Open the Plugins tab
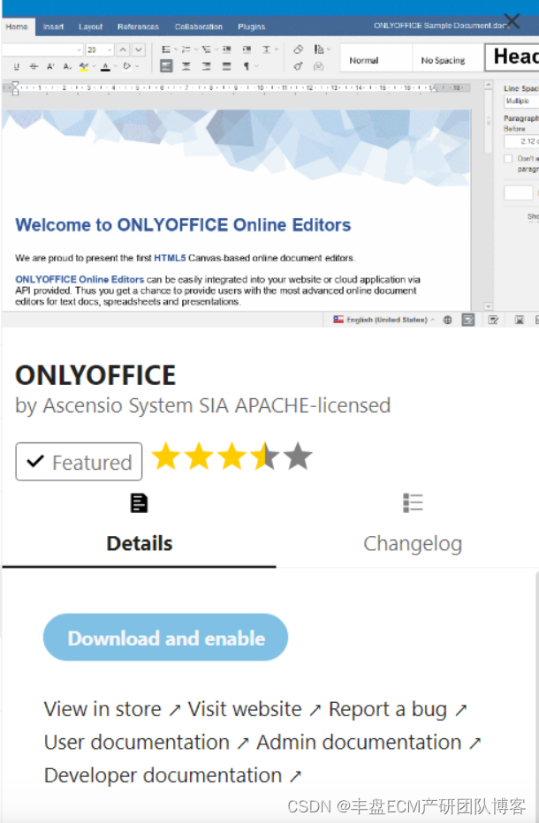The height and width of the screenshot is (823, 539). 251,26
